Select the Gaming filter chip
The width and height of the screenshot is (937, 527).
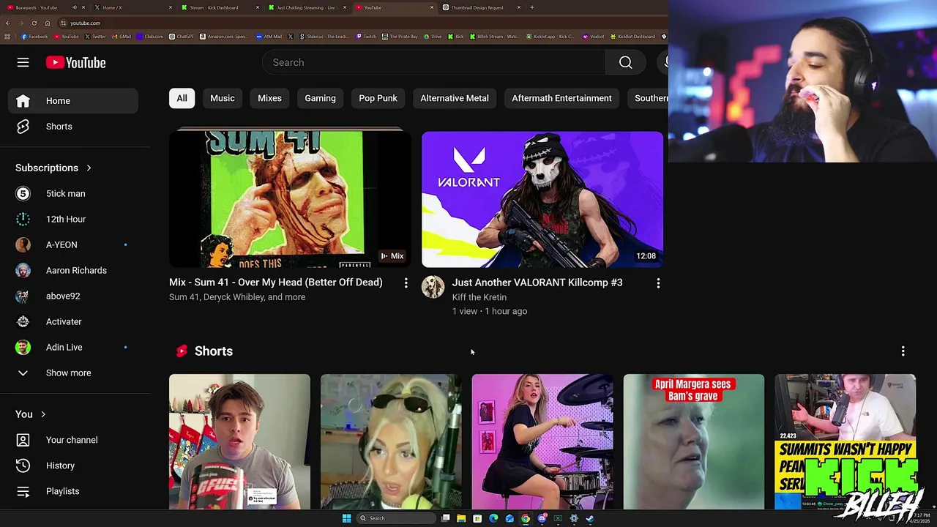(x=320, y=98)
